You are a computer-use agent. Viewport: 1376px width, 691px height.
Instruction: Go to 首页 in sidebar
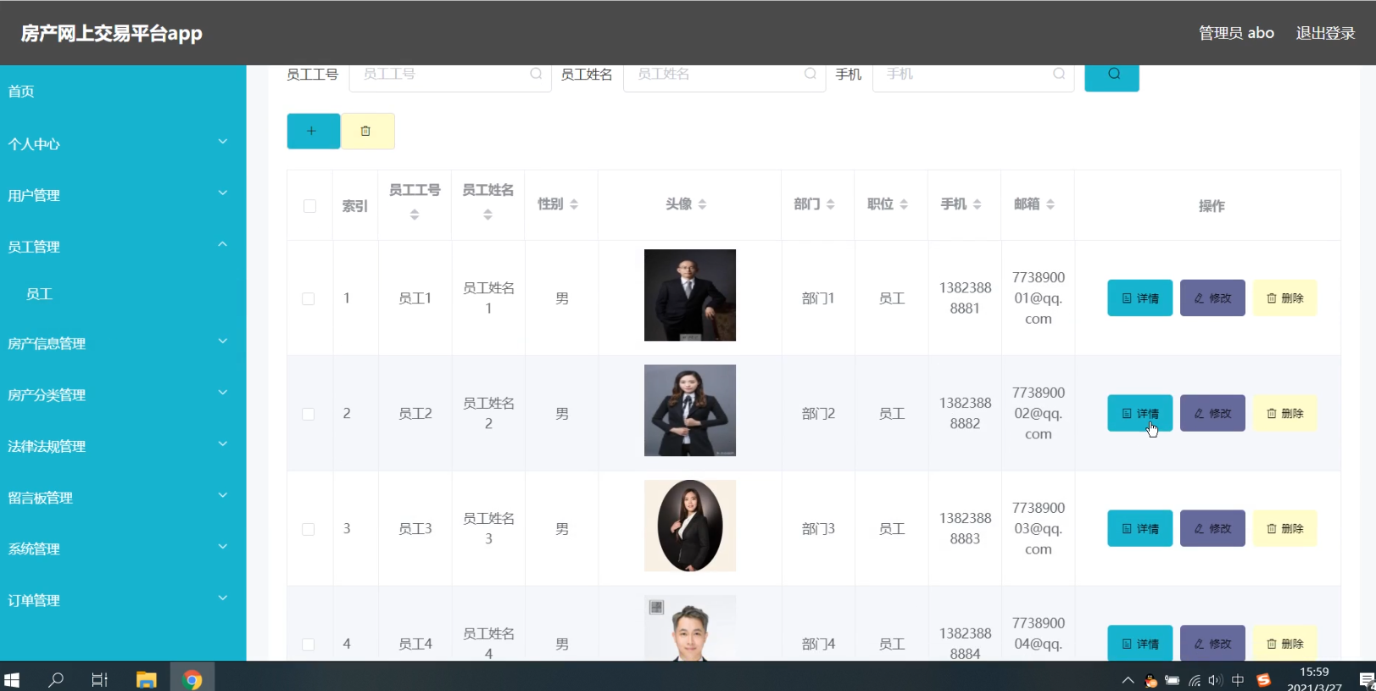pos(21,92)
